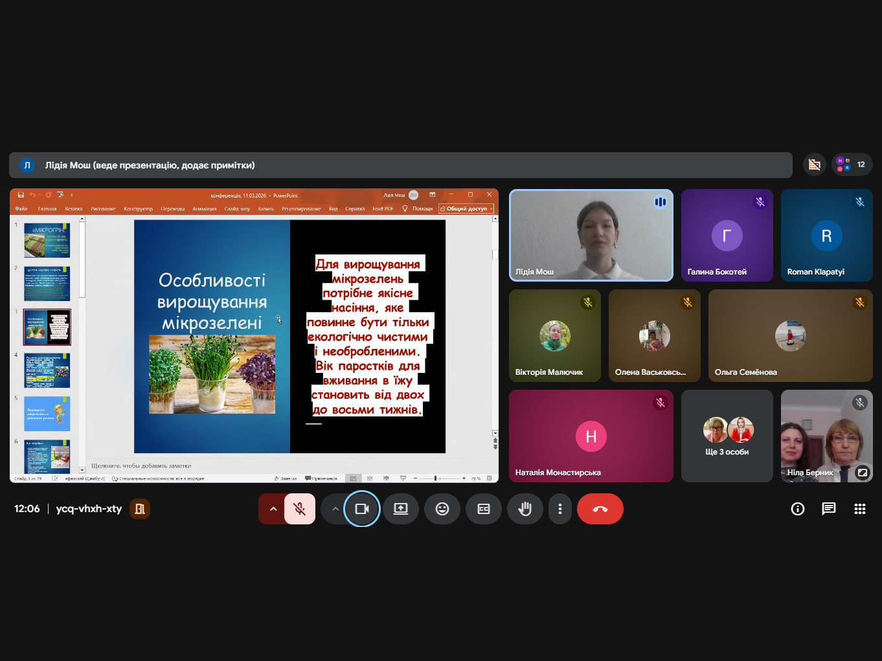Screen dimensions: 882x661
Task: Select Галина Бокотей participant tile
Action: [x=727, y=235]
